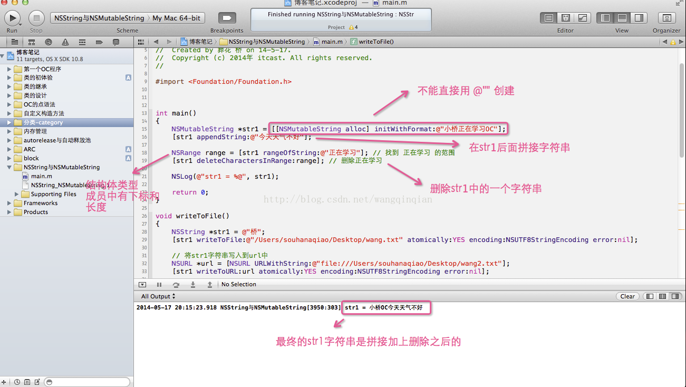The width and height of the screenshot is (686, 387).
Task: Add new file with plus button
Action: (5, 382)
